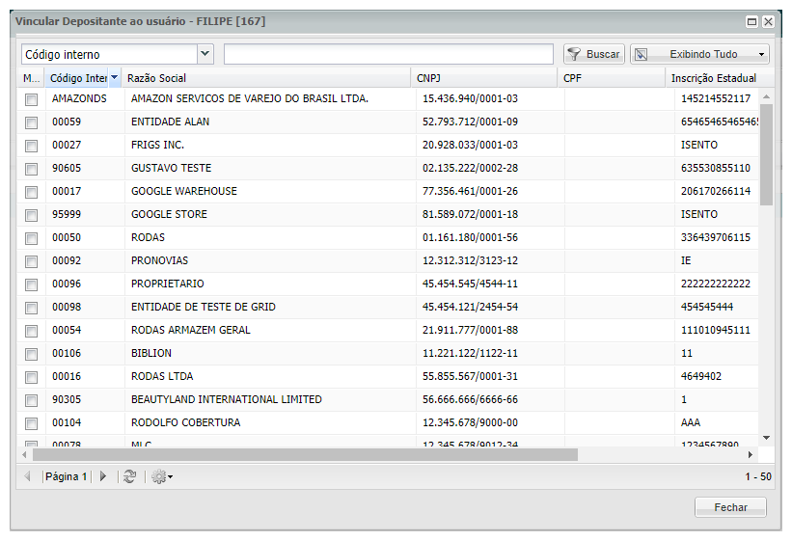Click the Página 1 page indicator

67,476
